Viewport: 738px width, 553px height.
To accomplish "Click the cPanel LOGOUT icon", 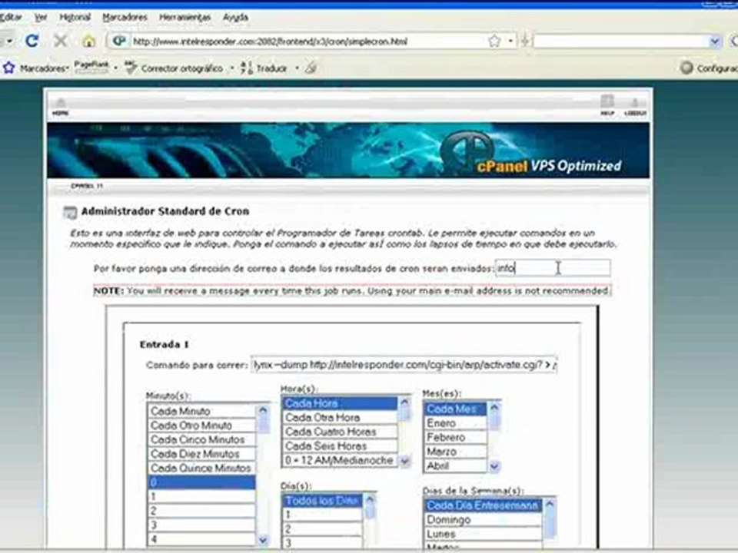I will tap(635, 106).
